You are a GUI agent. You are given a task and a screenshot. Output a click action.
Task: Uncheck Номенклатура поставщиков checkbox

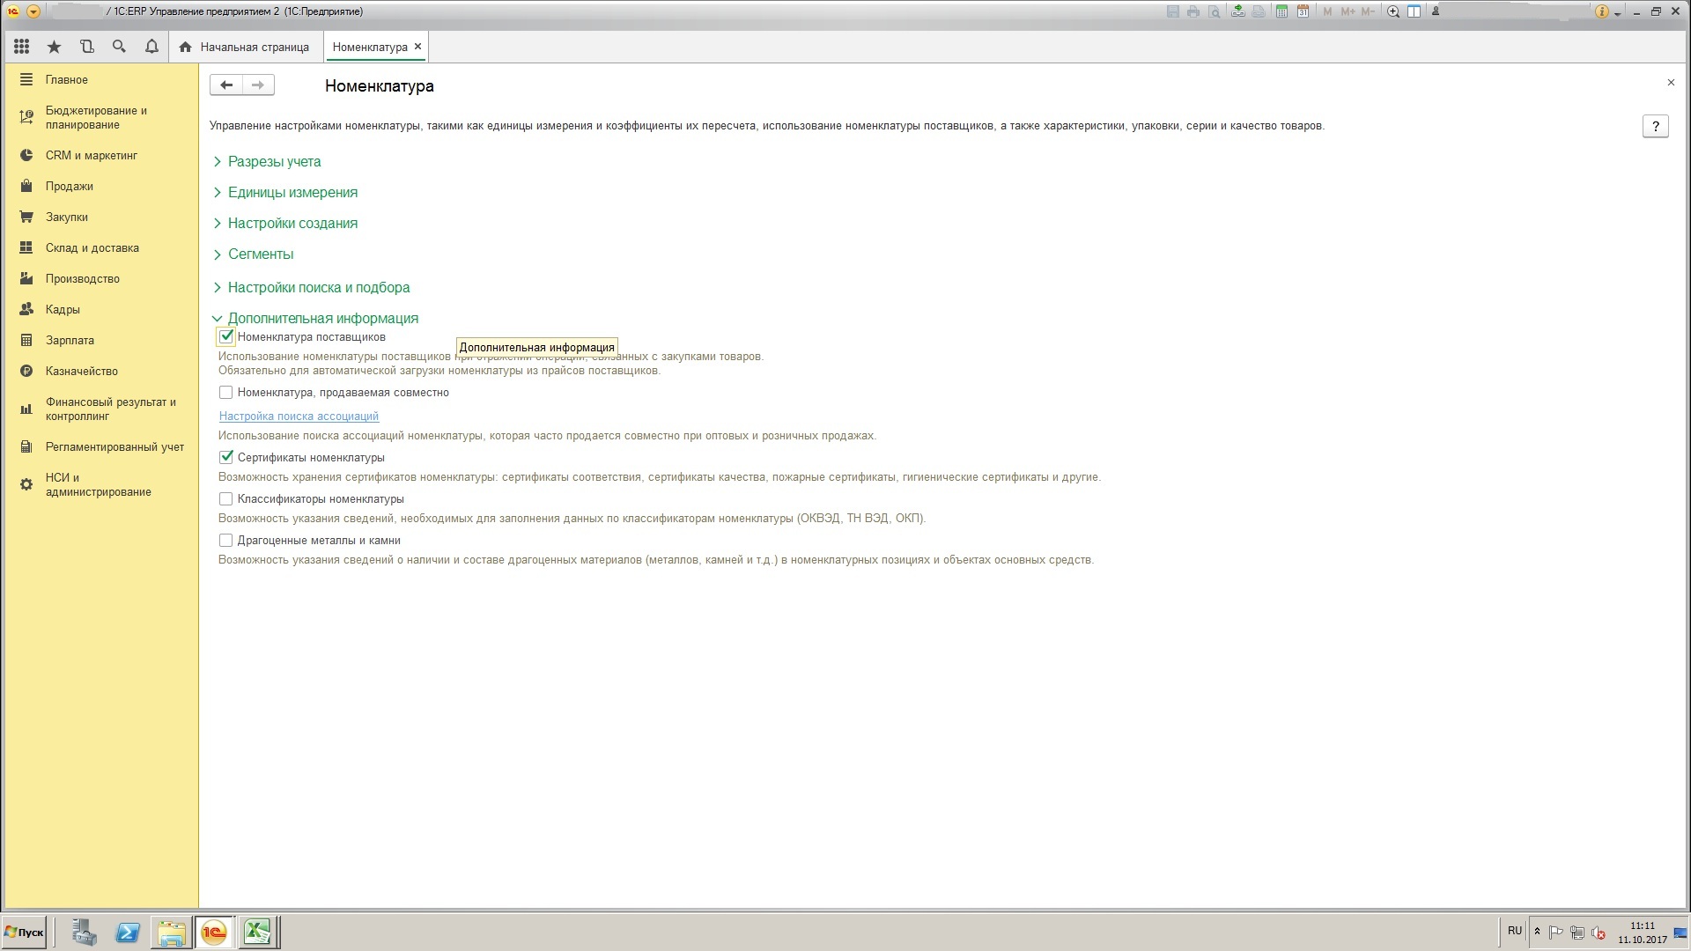(x=226, y=336)
